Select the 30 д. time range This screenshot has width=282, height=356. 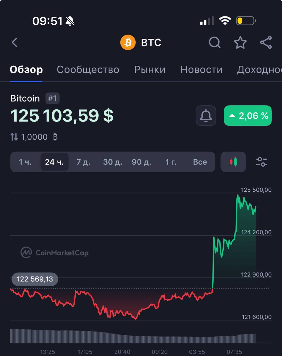[113, 162]
